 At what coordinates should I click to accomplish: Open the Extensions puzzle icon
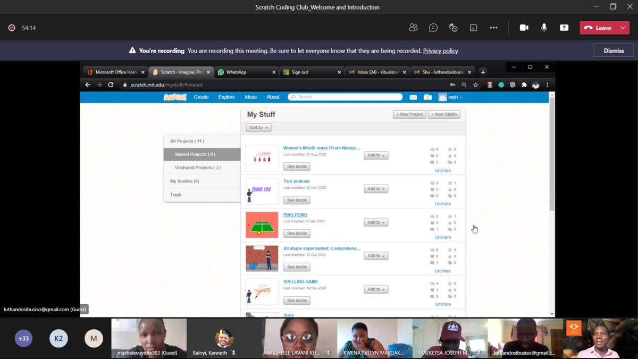tap(524, 85)
